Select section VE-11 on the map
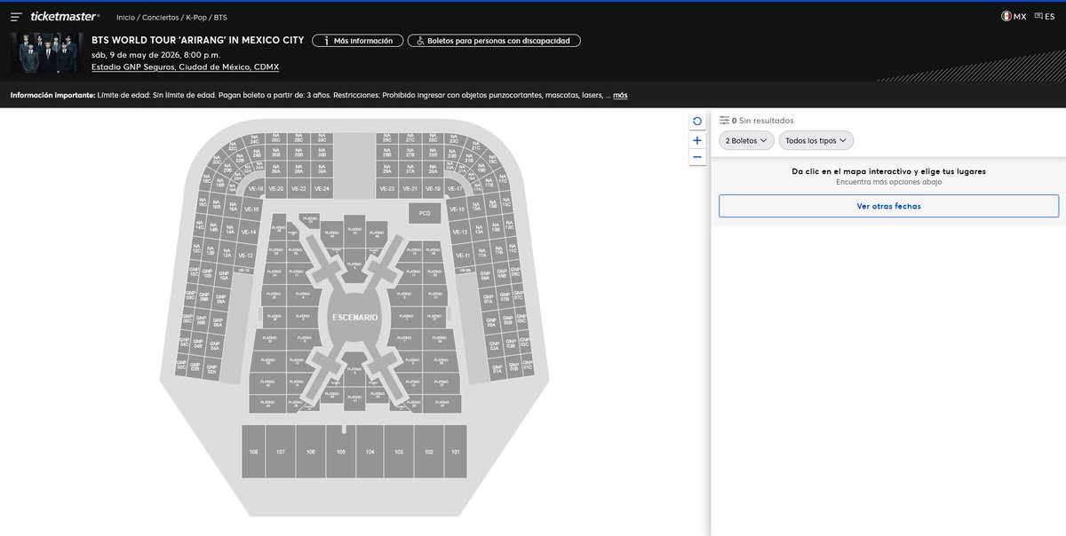 tap(462, 256)
